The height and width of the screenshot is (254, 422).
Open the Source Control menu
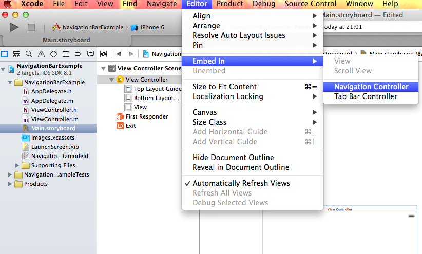coord(311,4)
